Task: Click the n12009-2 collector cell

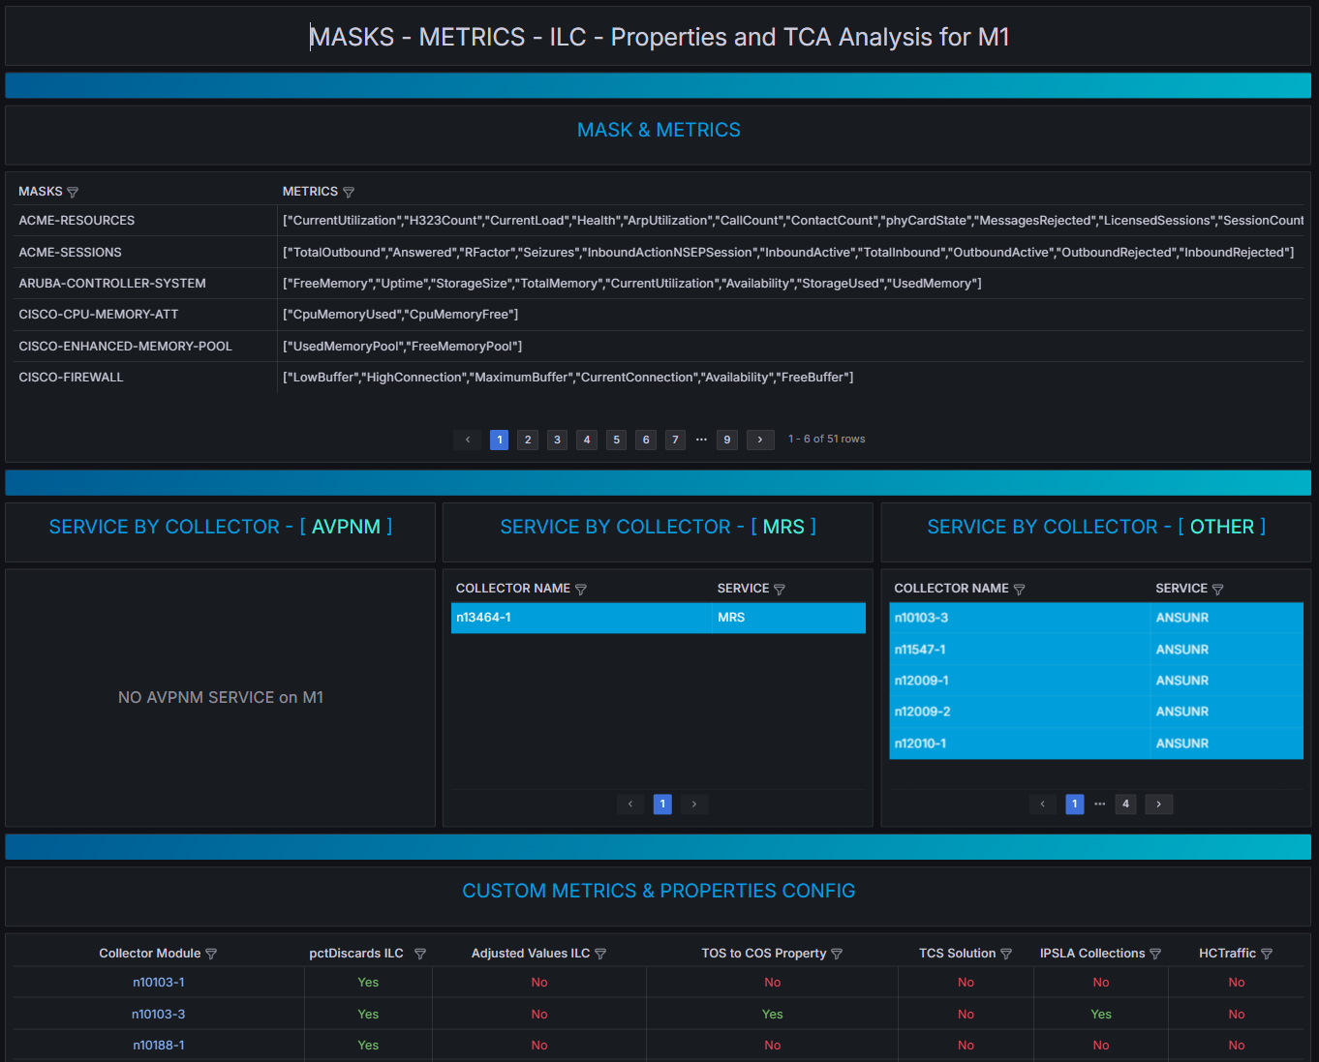Action: tap(922, 712)
